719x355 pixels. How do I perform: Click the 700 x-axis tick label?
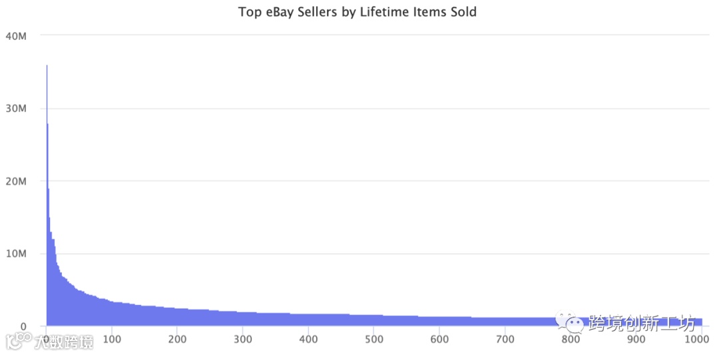pos(505,340)
